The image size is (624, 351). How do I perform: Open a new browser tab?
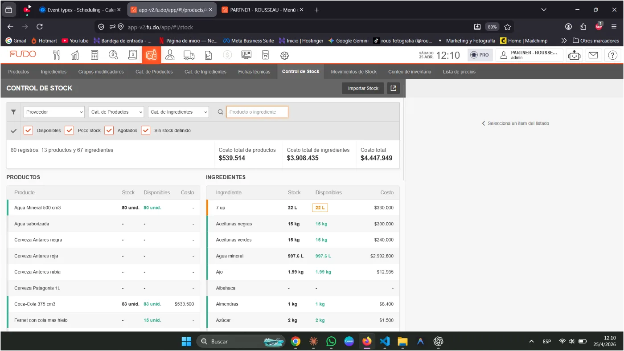pos(317,10)
